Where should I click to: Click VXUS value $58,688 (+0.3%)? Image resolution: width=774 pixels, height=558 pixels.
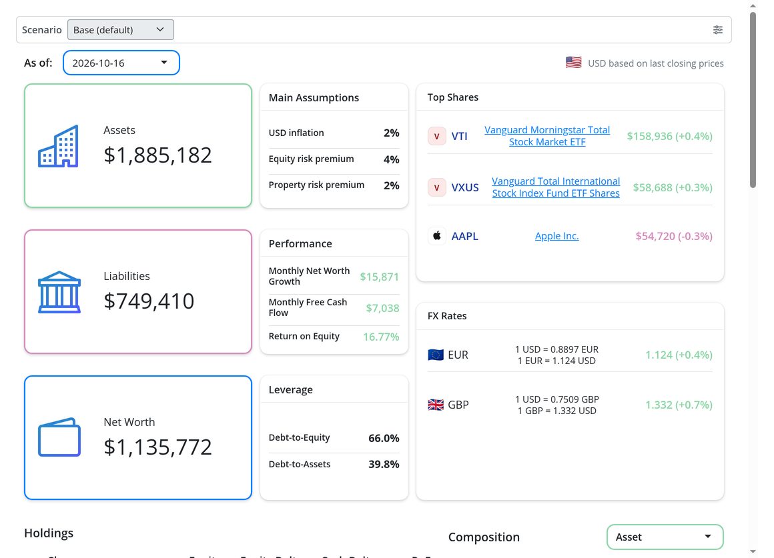673,187
